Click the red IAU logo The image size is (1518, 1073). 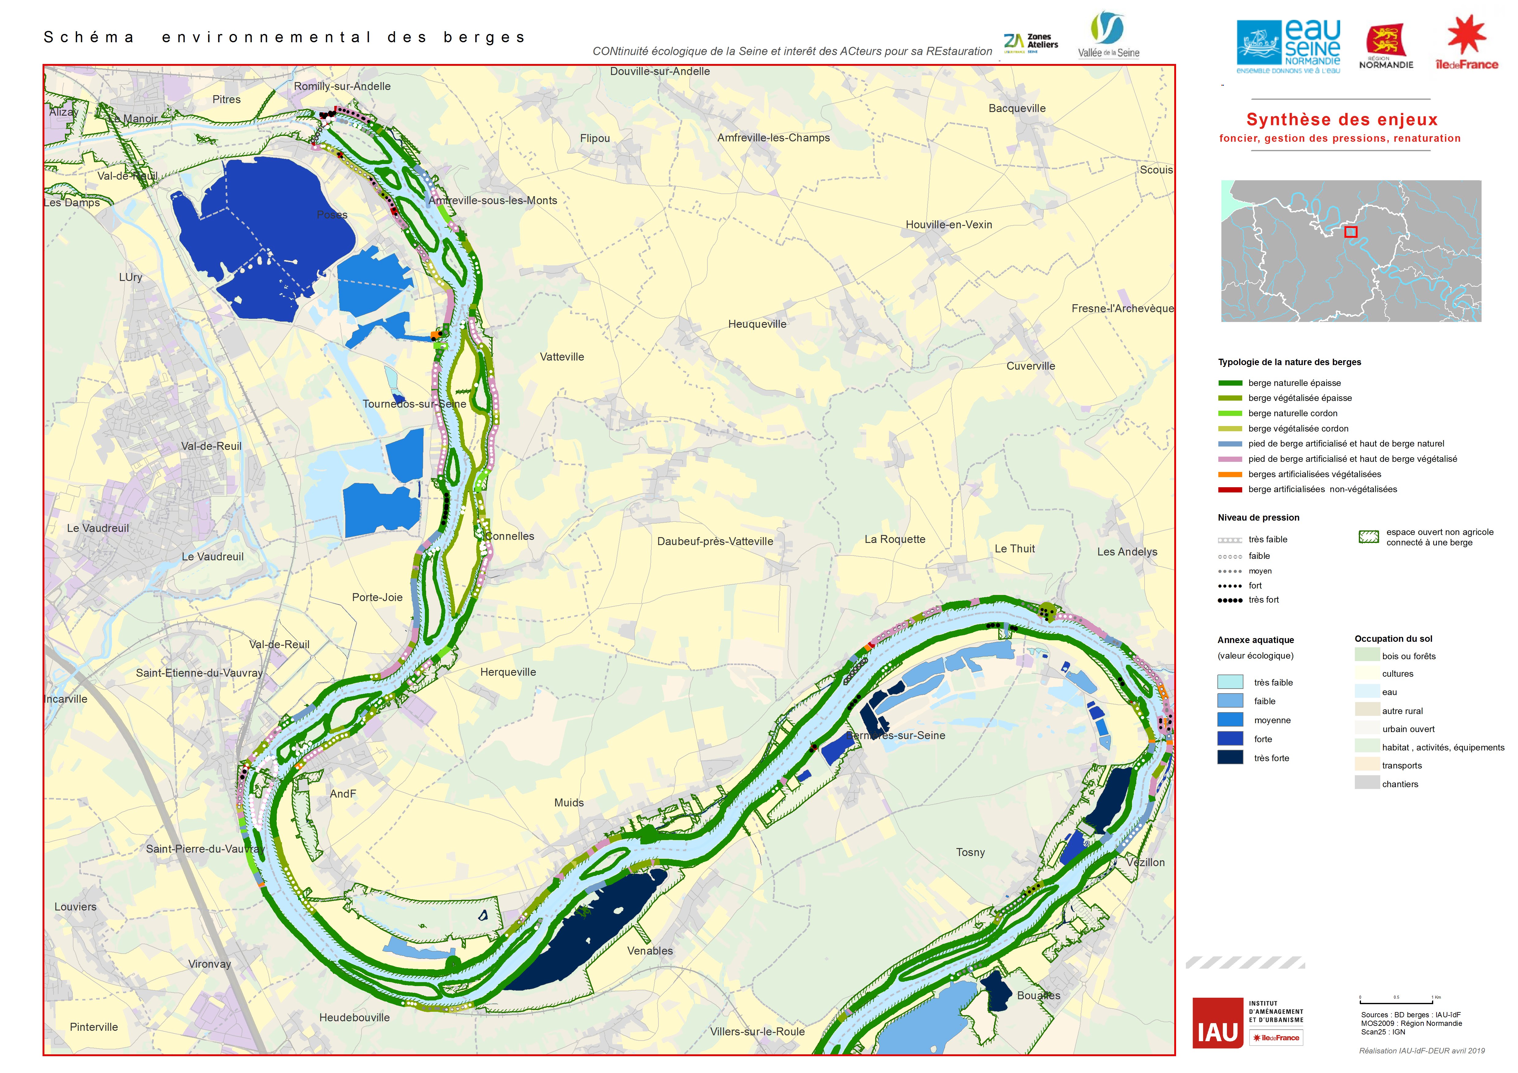tap(1217, 1023)
